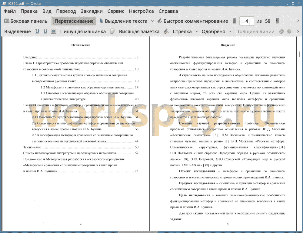Select the Одобрено stamp tool
Image resolution: width=303 pixels, height=233 pixels.
click(213, 32)
